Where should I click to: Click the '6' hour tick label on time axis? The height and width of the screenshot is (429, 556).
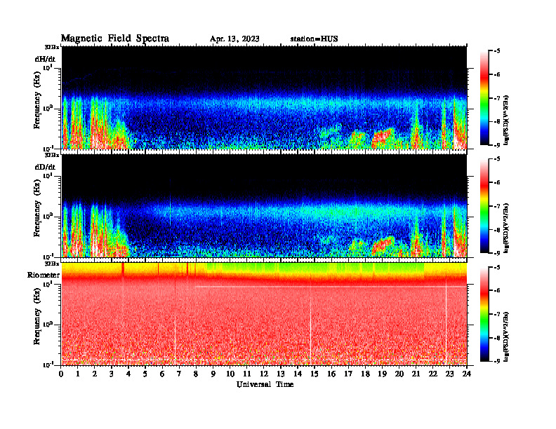click(x=162, y=374)
